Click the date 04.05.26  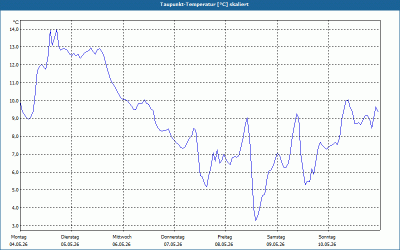(x=18, y=244)
